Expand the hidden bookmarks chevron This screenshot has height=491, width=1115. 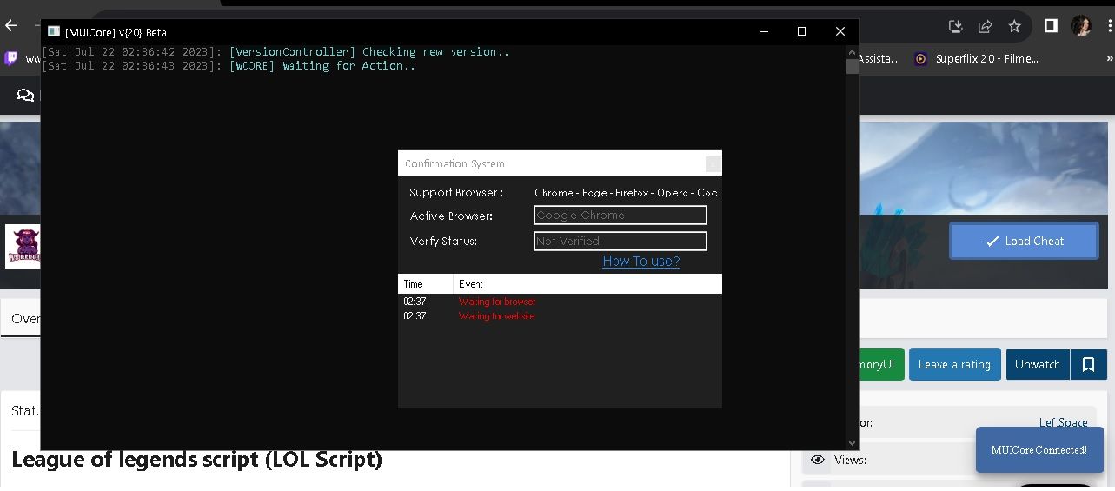click(1109, 59)
